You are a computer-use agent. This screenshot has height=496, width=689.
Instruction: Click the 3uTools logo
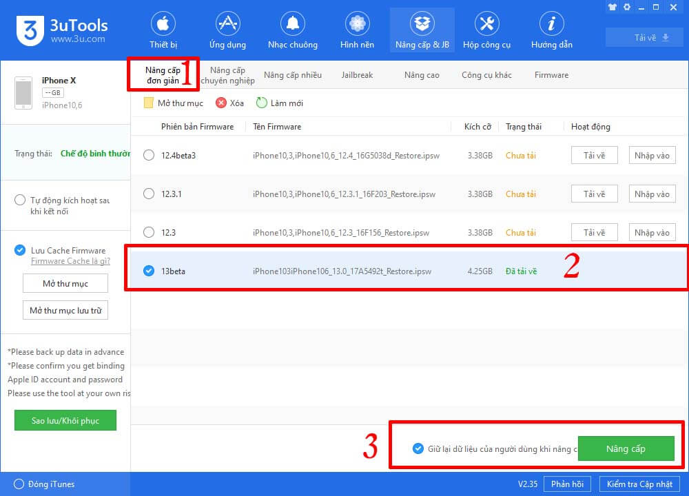(62, 30)
